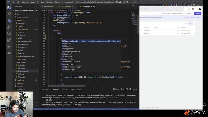
Task: Open the Run menu
Action: [43, 2]
